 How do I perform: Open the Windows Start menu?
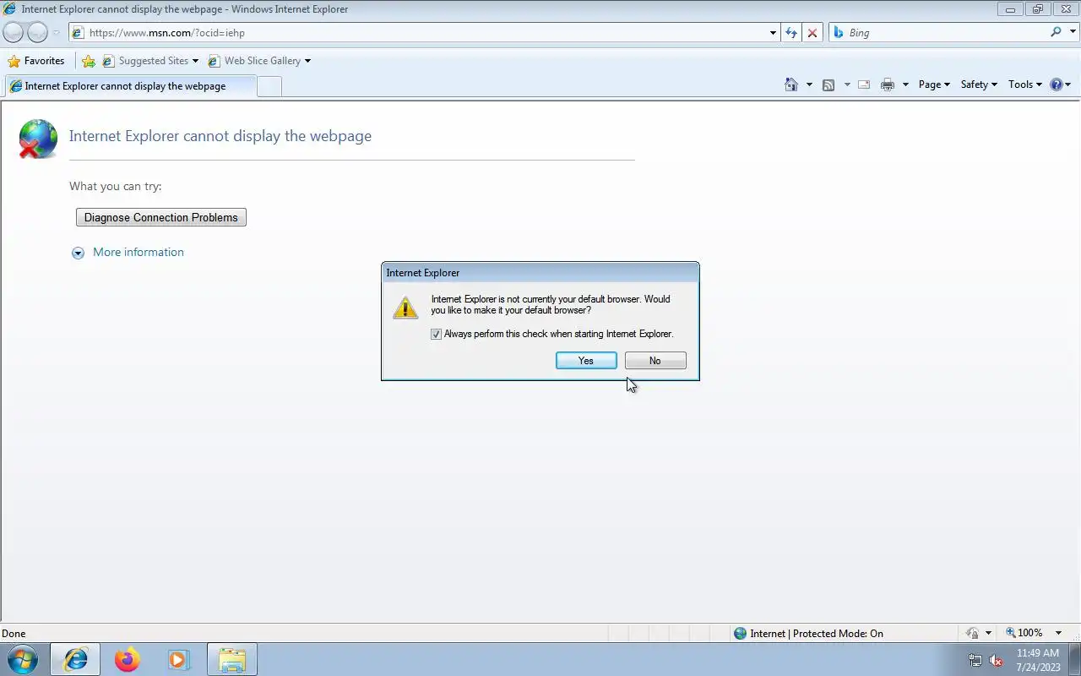tap(23, 659)
